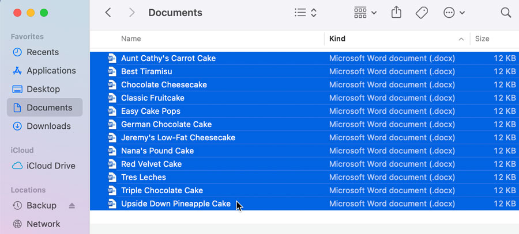Click the Network globe icon
This screenshot has height=234, width=519.
(17, 224)
